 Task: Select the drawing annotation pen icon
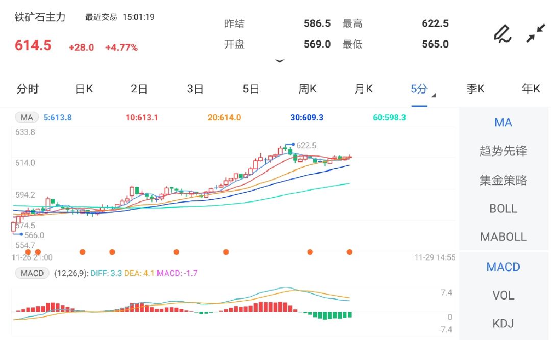pos(502,33)
